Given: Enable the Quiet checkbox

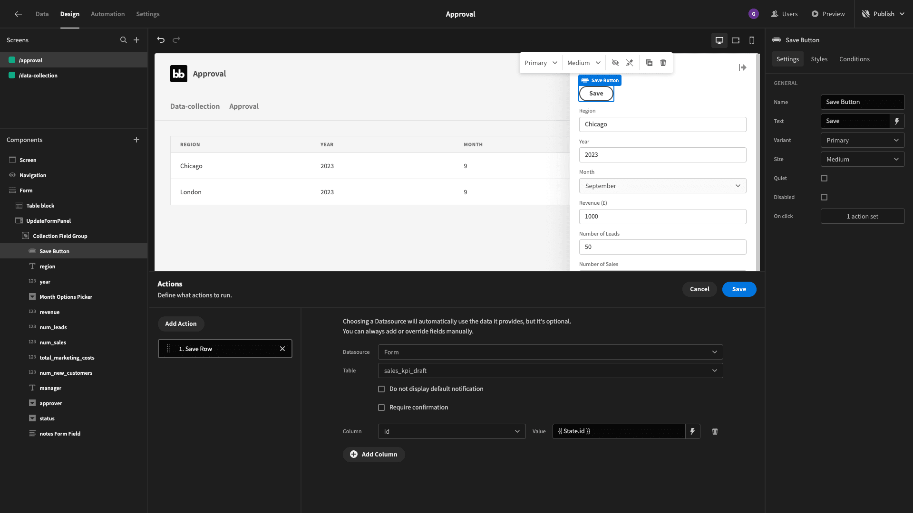Looking at the screenshot, I should coord(824,178).
